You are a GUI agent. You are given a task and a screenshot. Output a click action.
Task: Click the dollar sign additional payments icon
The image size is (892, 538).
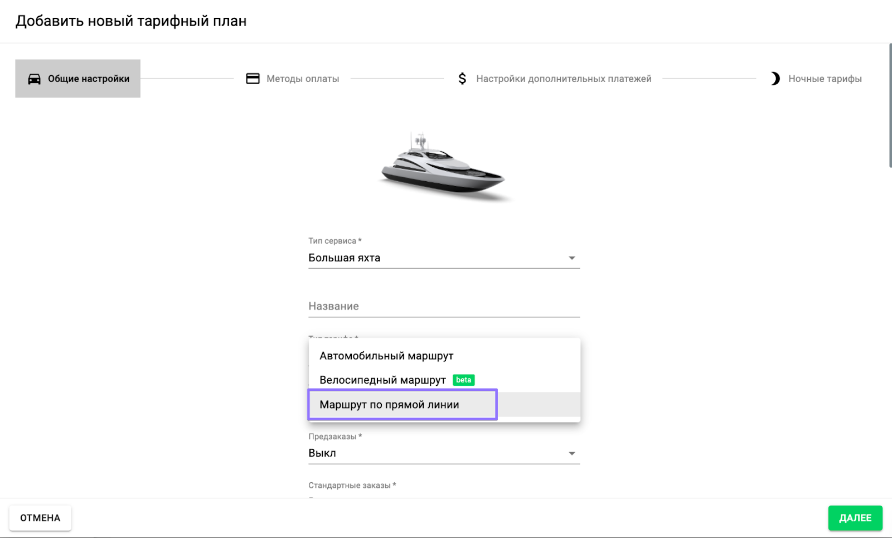tap(462, 79)
